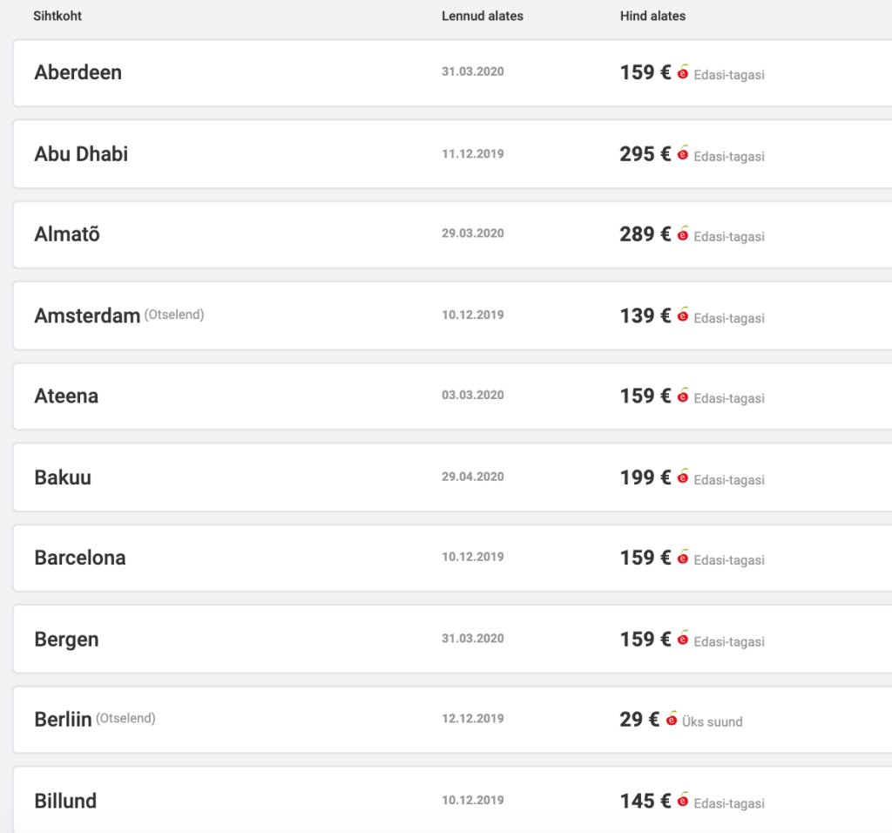This screenshot has height=833, width=892.
Task: Click the red icon beside Billund's 145 € price
Action: tap(683, 802)
